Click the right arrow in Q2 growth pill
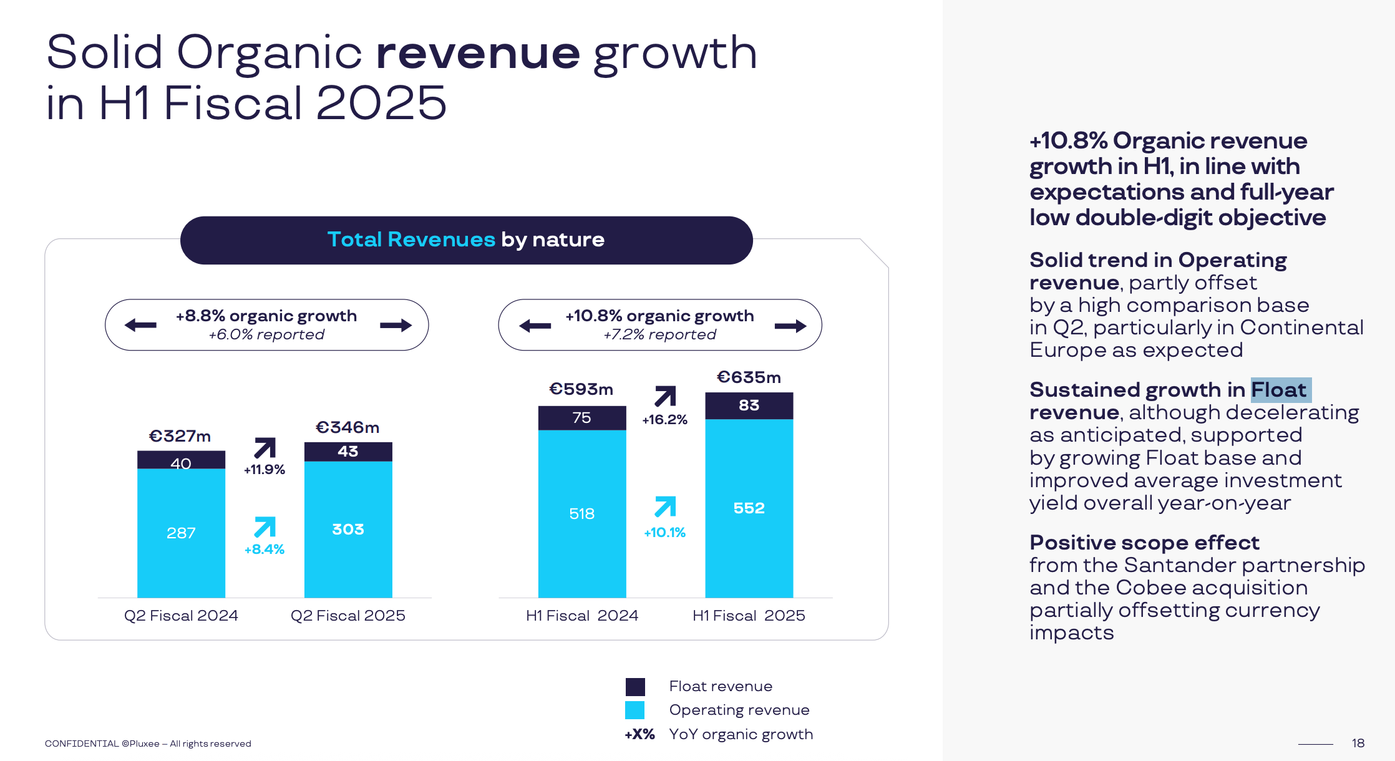Viewport: 1395px width, 761px height. coord(396,325)
